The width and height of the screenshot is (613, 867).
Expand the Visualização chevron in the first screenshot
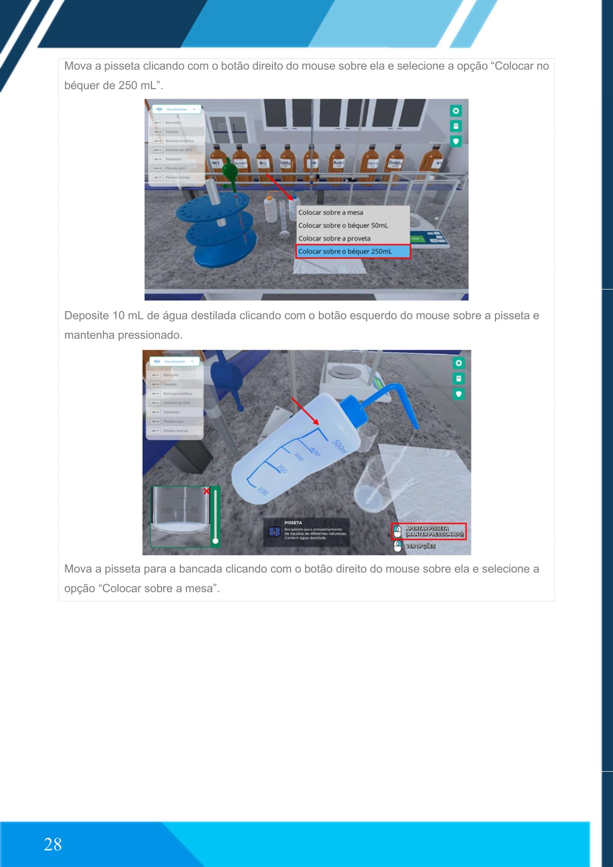pos(194,109)
